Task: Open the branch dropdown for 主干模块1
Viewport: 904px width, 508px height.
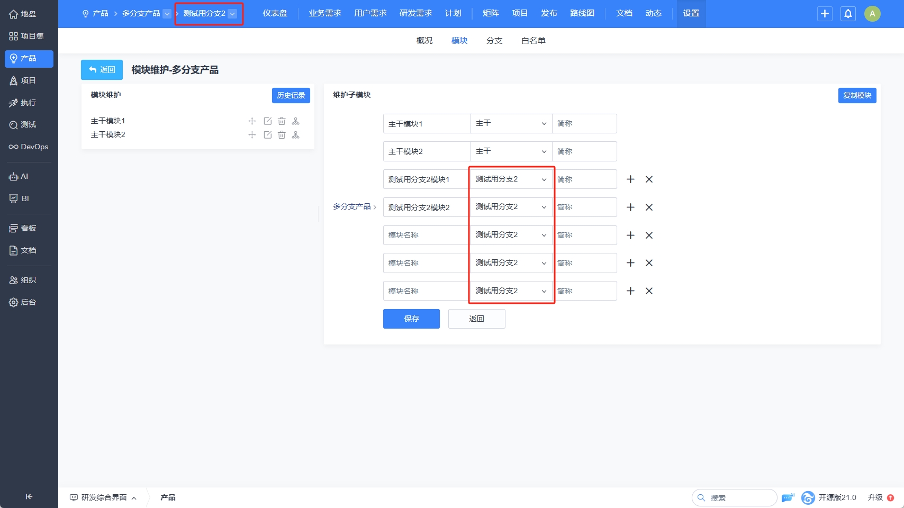Action: 511,123
